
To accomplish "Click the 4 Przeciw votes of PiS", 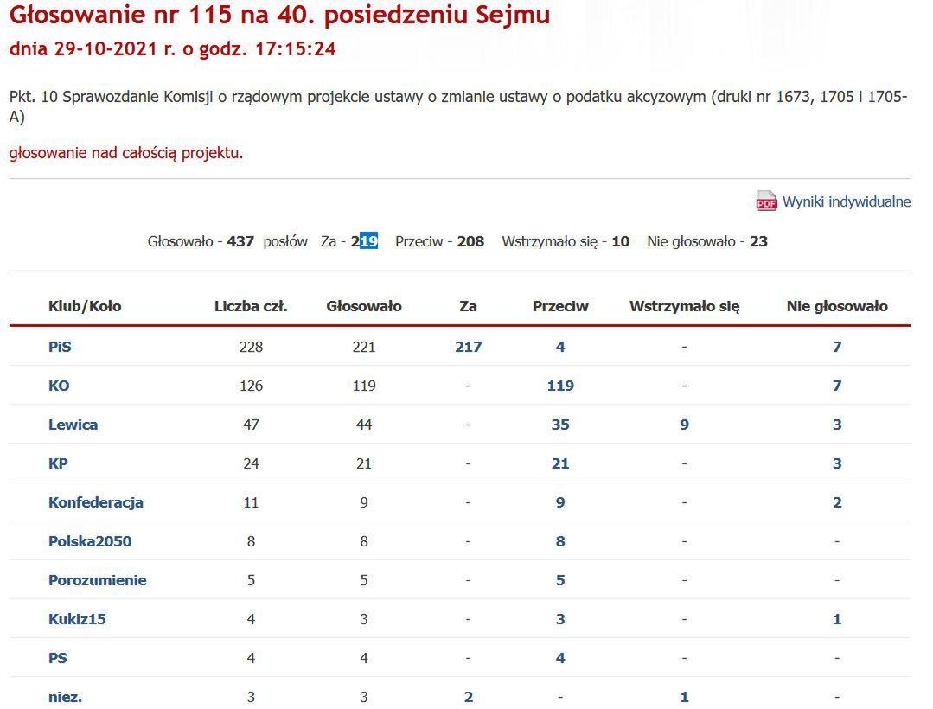I will (560, 346).
